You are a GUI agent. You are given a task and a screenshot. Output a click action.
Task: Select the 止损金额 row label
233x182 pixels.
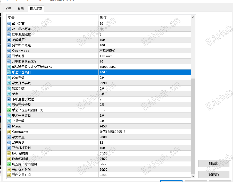pyautogui.click(x=18, y=121)
